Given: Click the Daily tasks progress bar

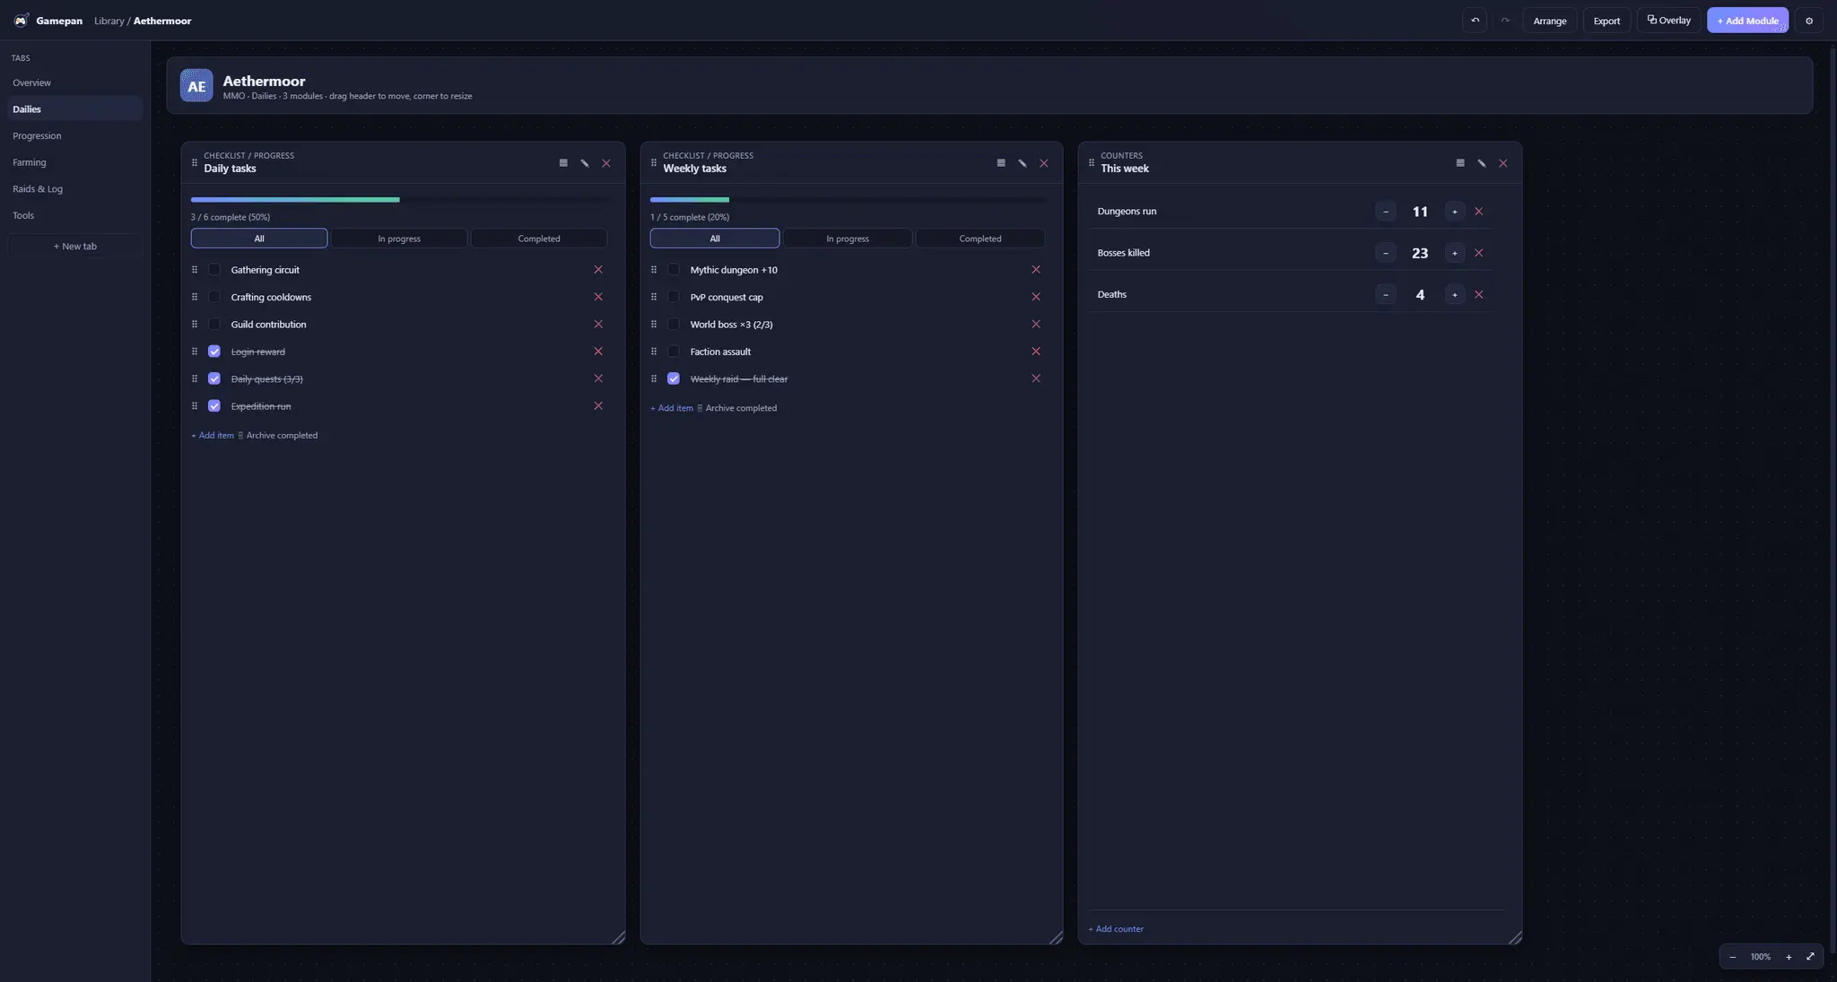Looking at the screenshot, I should (399, 199).
